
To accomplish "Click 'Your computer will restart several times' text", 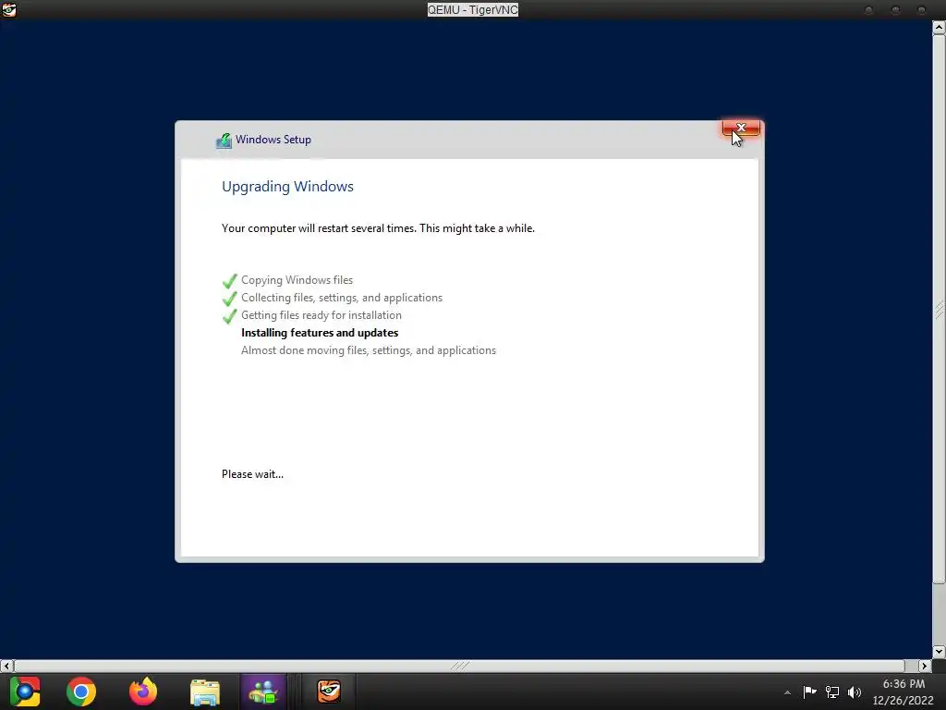I will (x=378, y=228).
